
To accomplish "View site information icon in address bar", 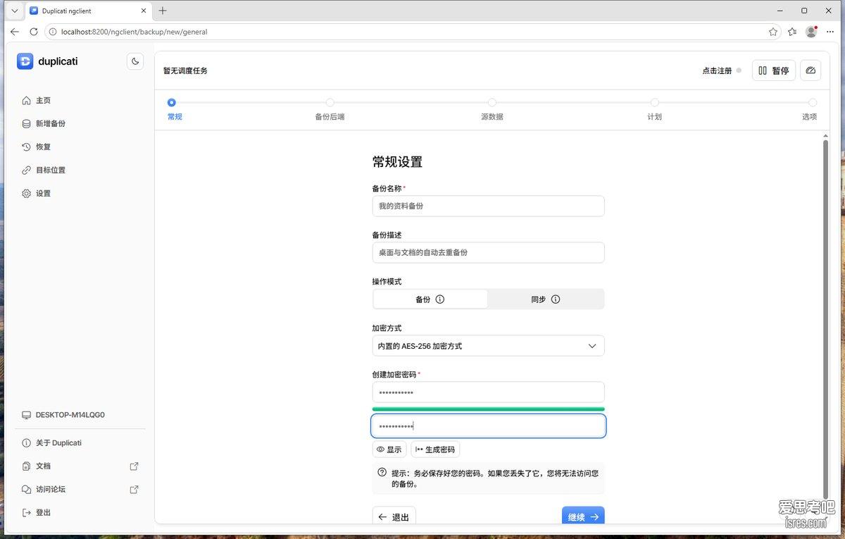I will [x=54, y=32].
